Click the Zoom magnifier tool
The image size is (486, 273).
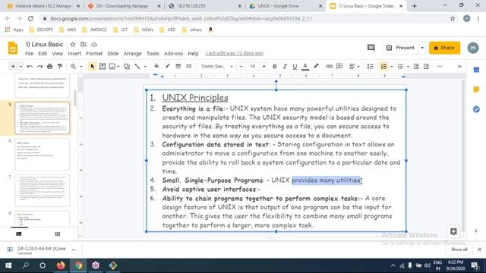pos(73,67)
